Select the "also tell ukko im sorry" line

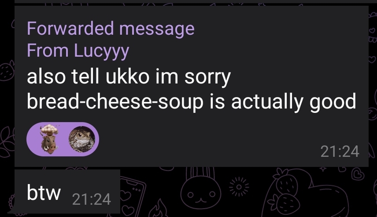(x=129, y=77)
